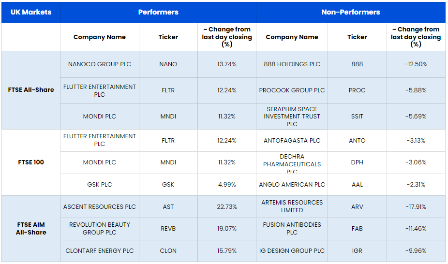
Task: Click the REVB ticker cell
Action: [168, 229]
